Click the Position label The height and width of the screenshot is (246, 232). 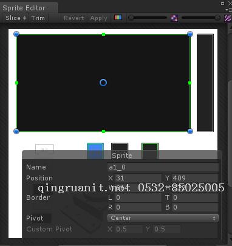[x=39, y=178]
